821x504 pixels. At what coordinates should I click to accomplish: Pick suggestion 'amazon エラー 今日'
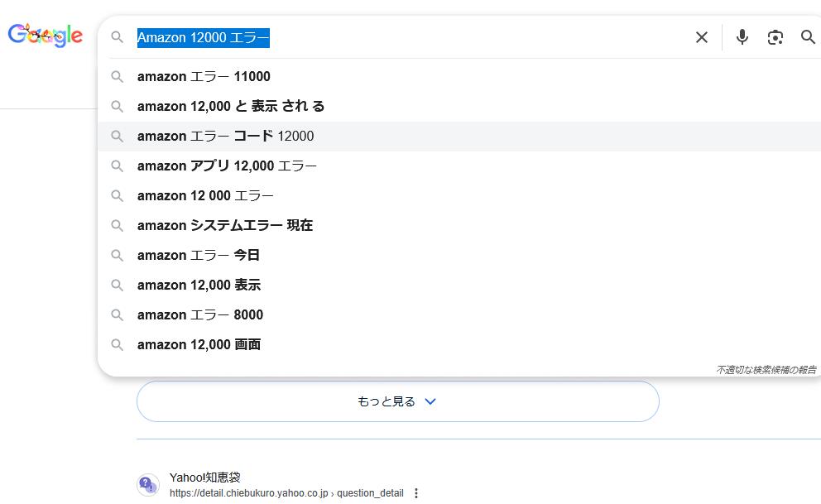click(199, 255)
